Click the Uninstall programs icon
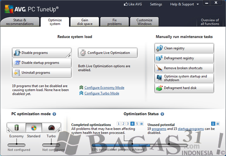226x156 pixels. coord(17,73)
